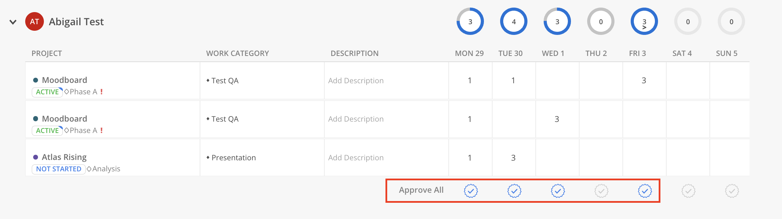Approve Wednesday 1 time entries

[557, 191]
